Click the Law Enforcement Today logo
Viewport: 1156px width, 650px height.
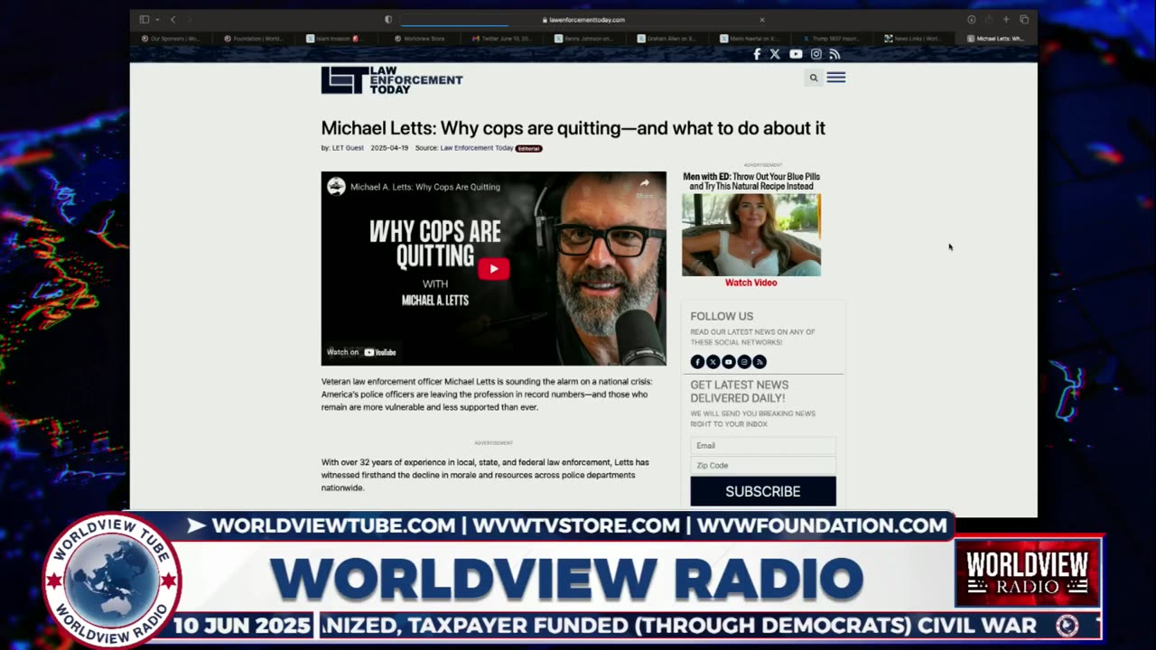tap(392, 79)
